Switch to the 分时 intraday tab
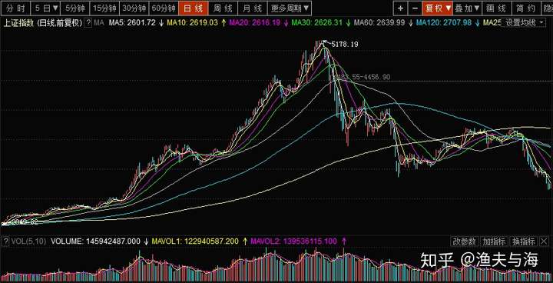 (15, 8)
